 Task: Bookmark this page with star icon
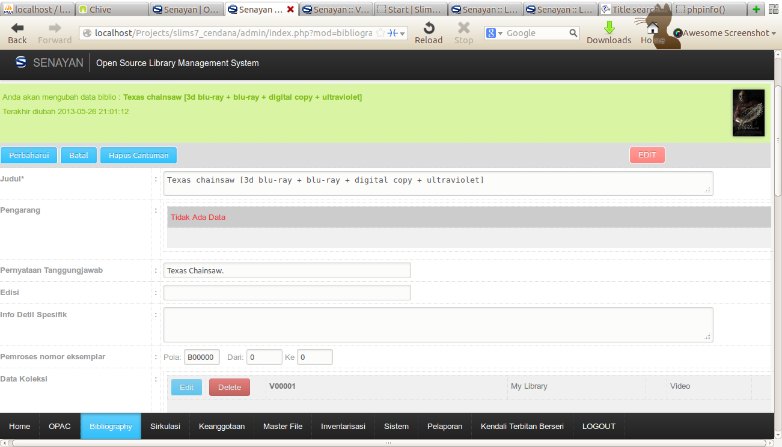coord(380,33)
